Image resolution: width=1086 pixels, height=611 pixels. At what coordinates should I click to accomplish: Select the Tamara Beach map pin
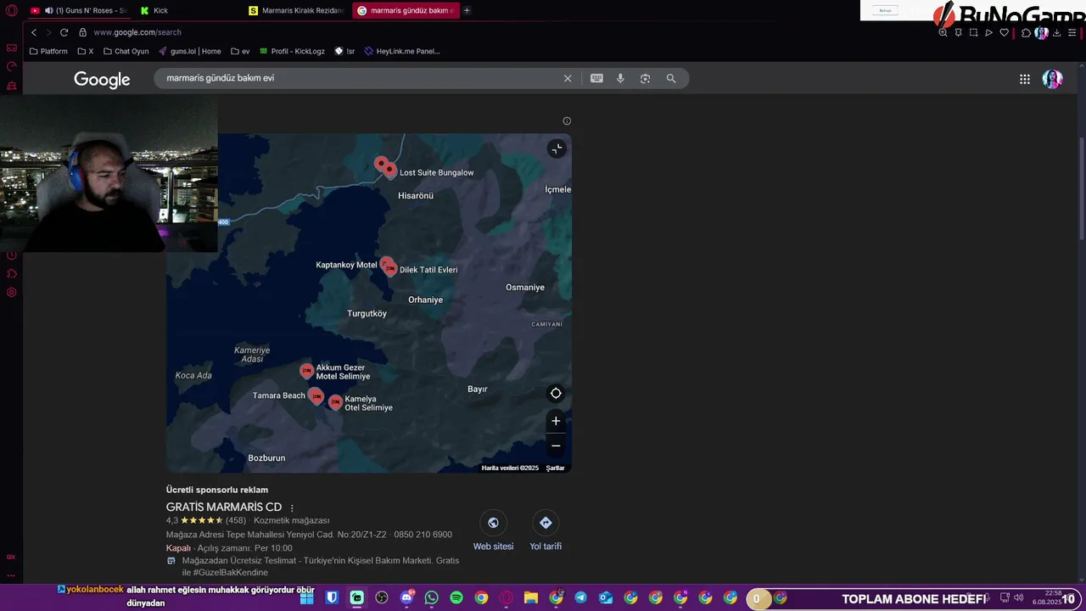click(x=316, y=395)
